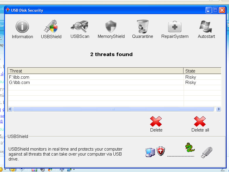The image size is (229, 172).
Task: Click the Risky state for F:\lbb.com
Action: pyautogui.click(x=191, y=77)
